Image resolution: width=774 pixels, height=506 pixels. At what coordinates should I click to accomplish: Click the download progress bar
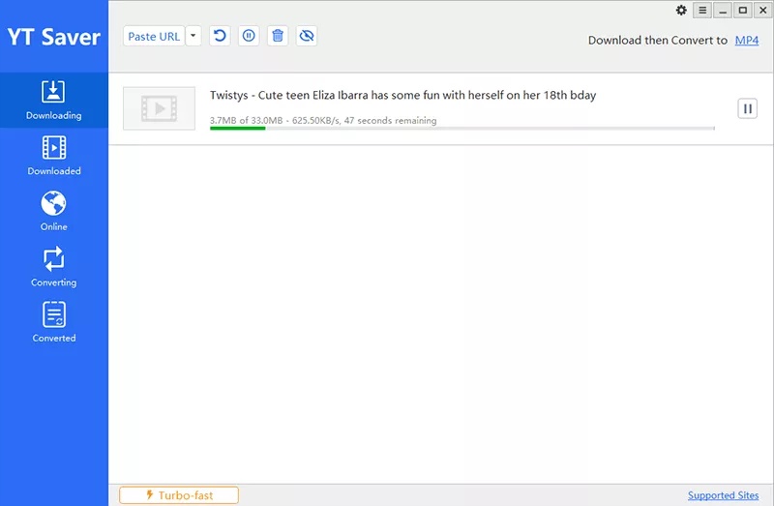click(462, 129)
